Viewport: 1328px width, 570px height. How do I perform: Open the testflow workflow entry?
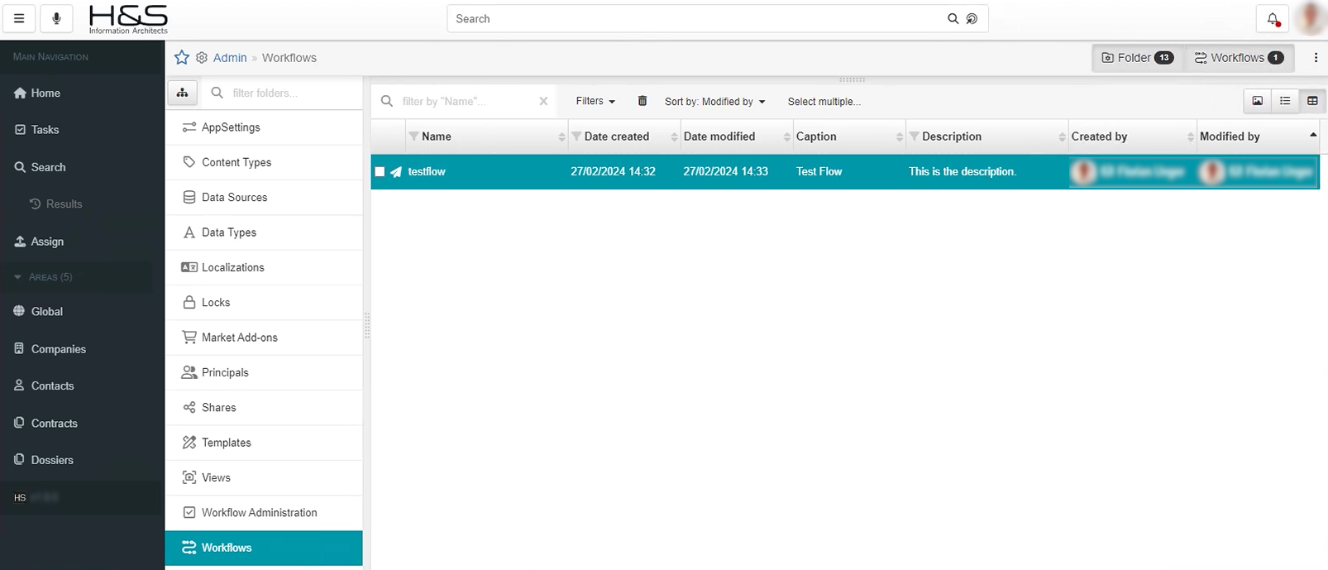point(427,172)
